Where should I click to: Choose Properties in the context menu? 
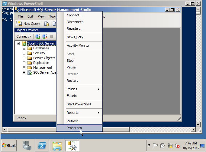point(79,128)
